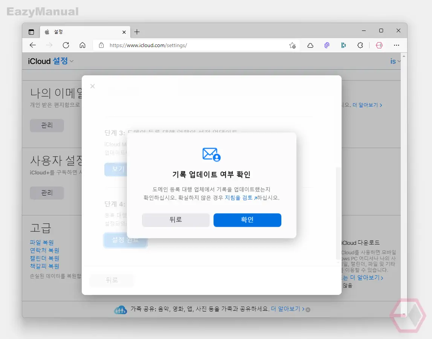This screenshot has width=432, height=339.
Task: Click 더 알아보기 link under iCloud 다운로드
Action: [x=366, y=278]
